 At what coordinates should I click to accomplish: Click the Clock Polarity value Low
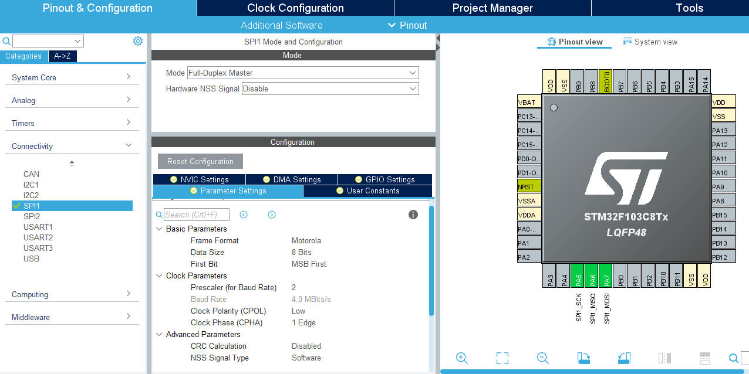coord(299,311)
